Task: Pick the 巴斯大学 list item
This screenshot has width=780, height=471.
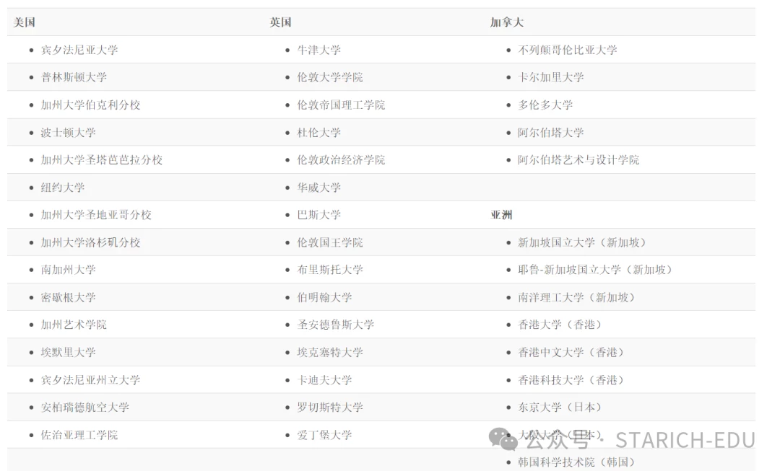Action: [x=319, y=215]
